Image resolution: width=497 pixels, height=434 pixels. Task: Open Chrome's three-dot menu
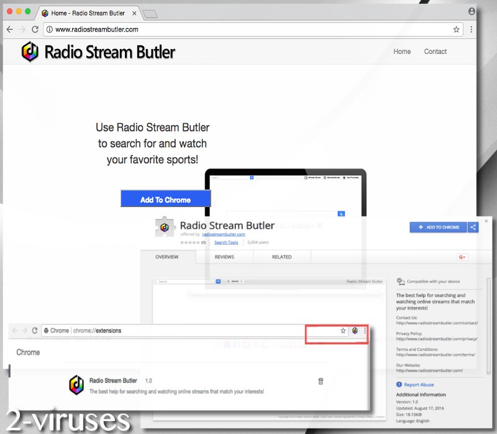point(472,29)
